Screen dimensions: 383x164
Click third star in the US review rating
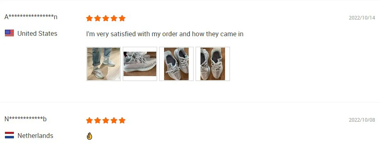pyautogui.click(x=106, y=18)
